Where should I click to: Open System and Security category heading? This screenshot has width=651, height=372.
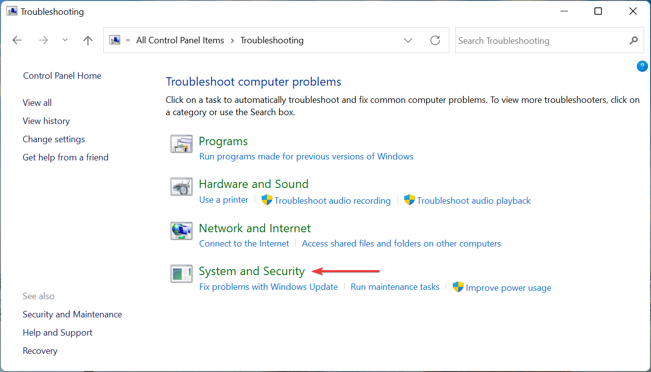252,271
